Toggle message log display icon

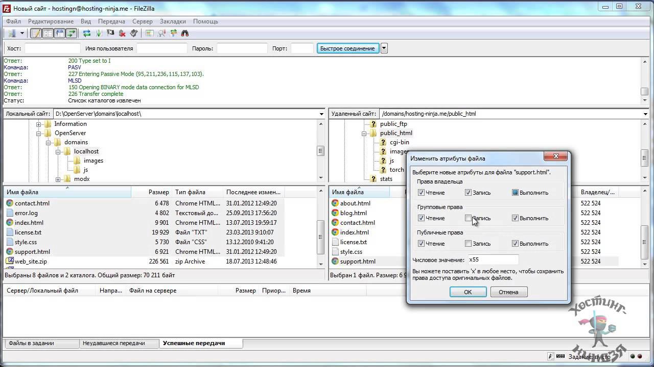36,34
